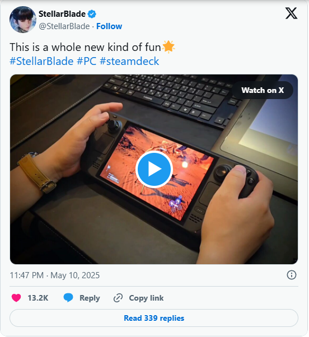
Task: Click Read 339 replies button
Action: [x=154, y=318]
